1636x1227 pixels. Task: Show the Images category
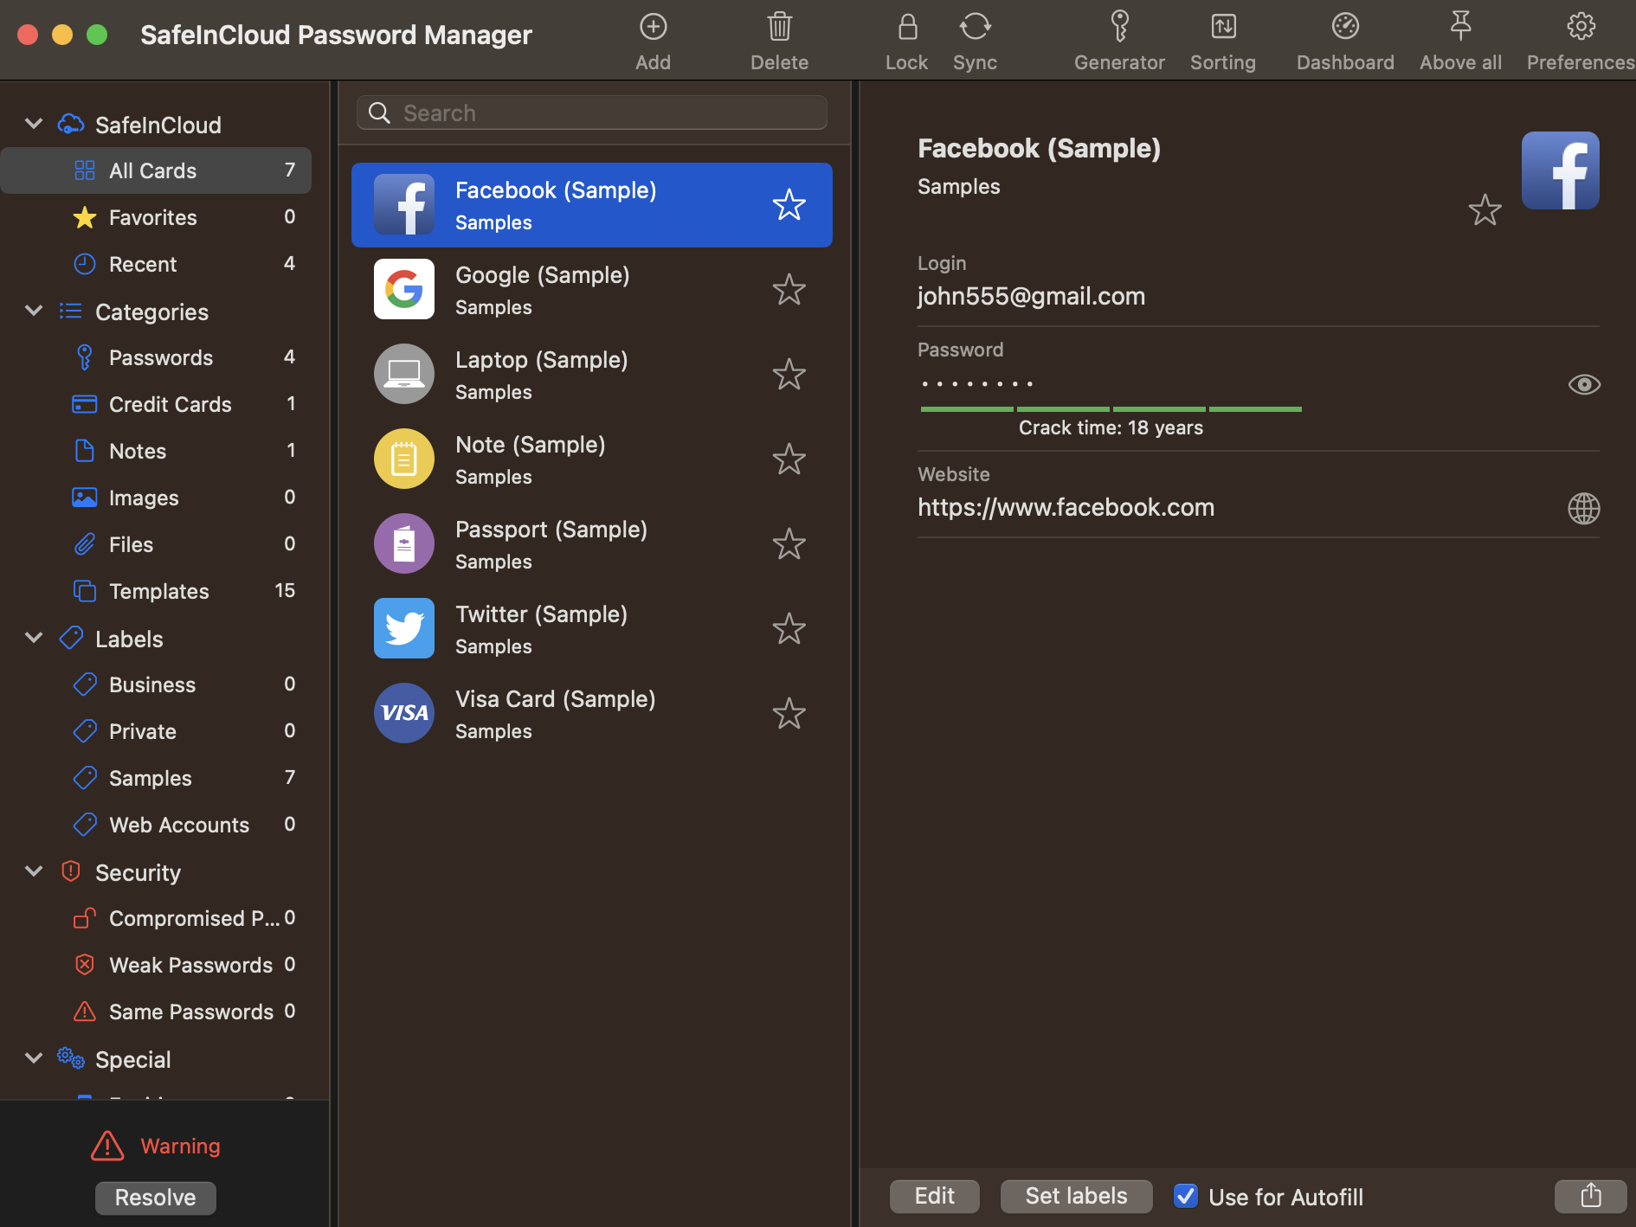point(156,498)
